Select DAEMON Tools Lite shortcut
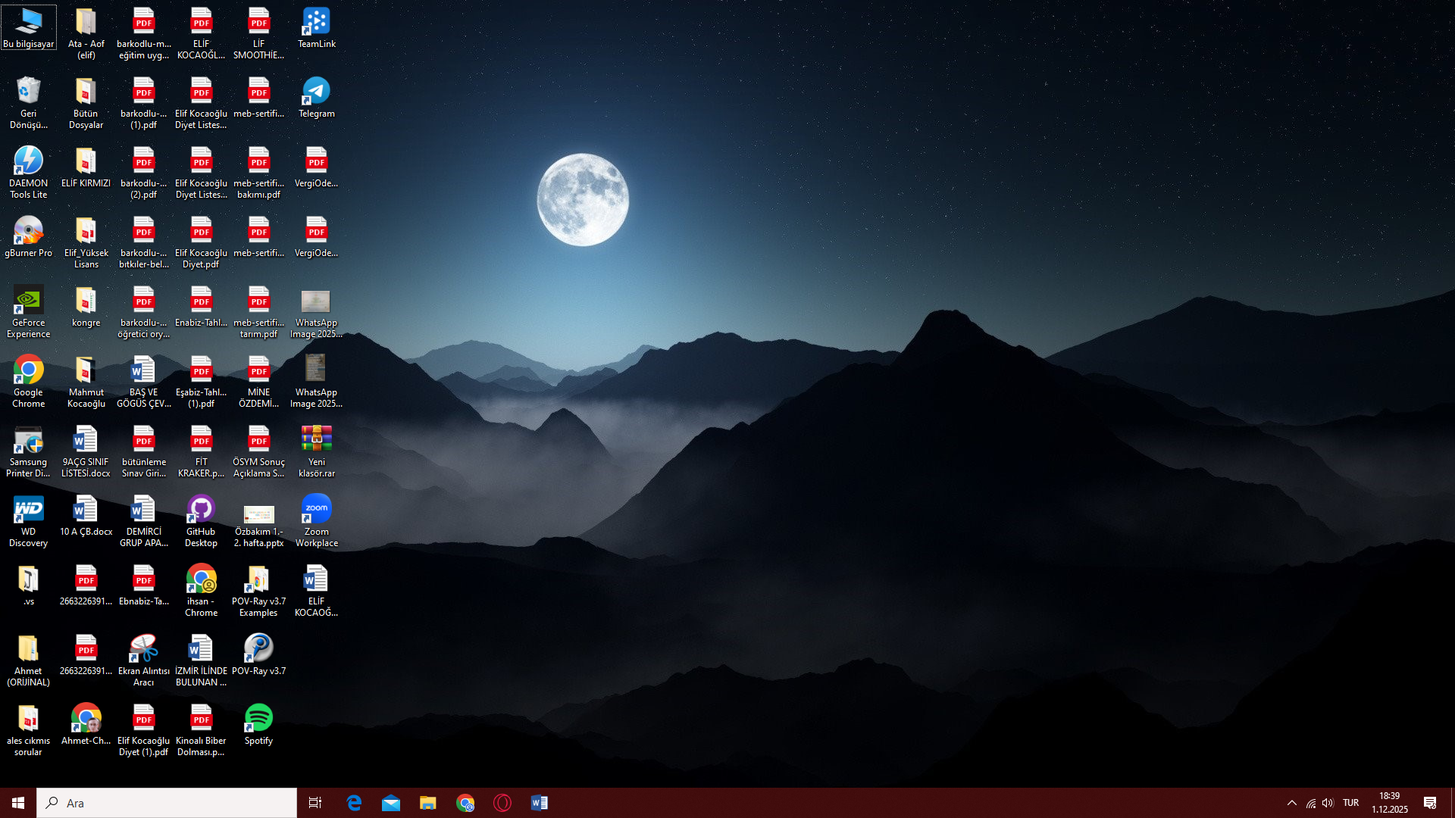1455x818 pixels. tap(28, 162)
